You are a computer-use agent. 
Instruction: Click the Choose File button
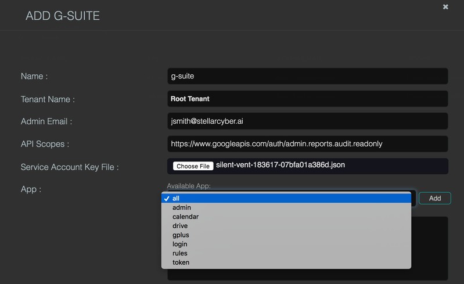tap(193, 166)
